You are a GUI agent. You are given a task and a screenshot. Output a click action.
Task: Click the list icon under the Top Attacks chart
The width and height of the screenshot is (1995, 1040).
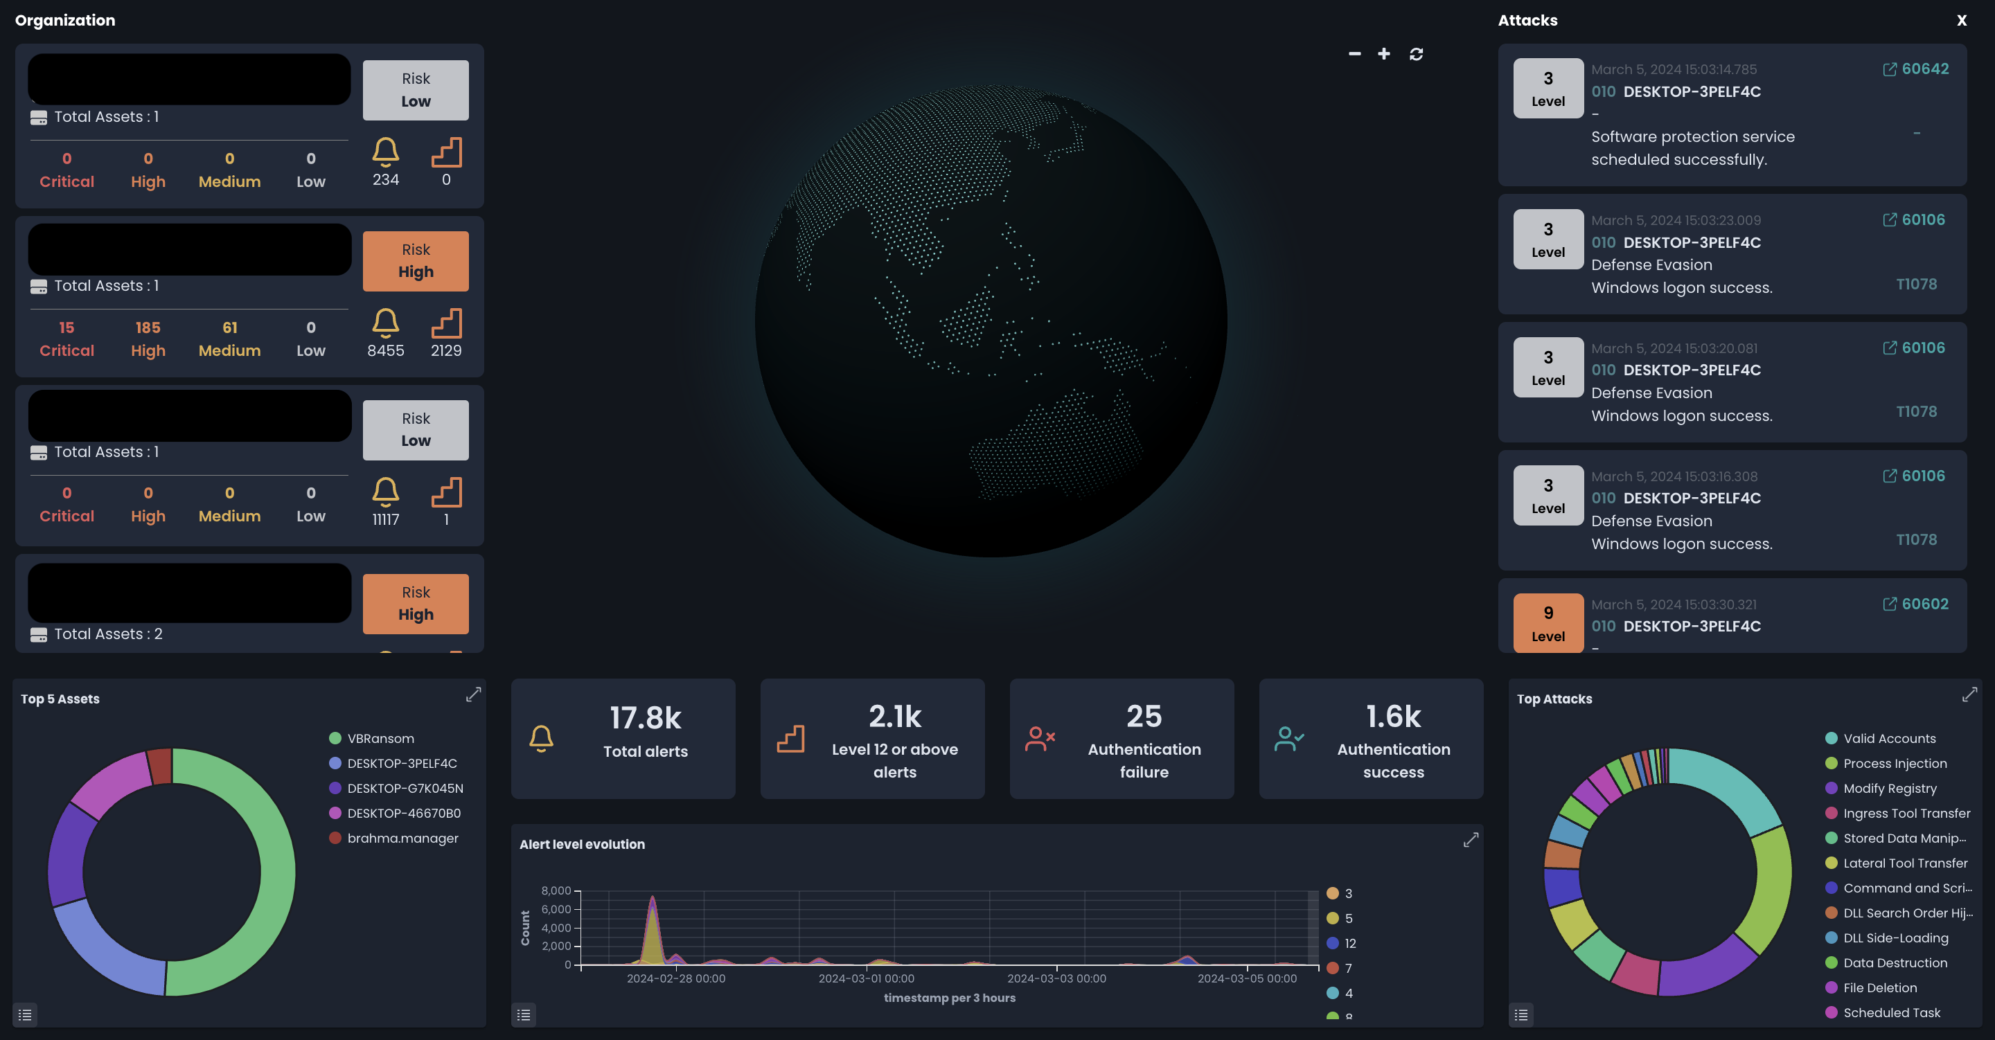point(1521,1014)
